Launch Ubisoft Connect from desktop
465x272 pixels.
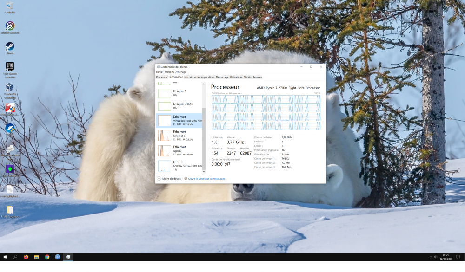point(10,27)
